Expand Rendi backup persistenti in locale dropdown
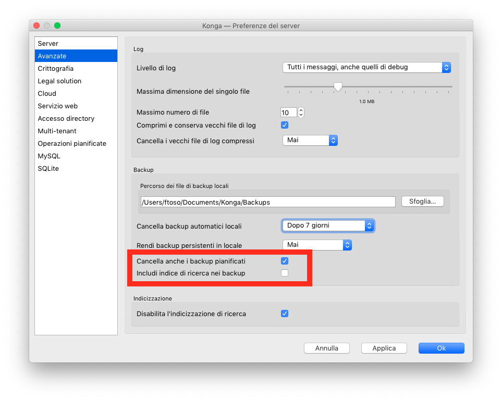Image resolution: width=502 pixels, height=401 pixels. (316, 245)
